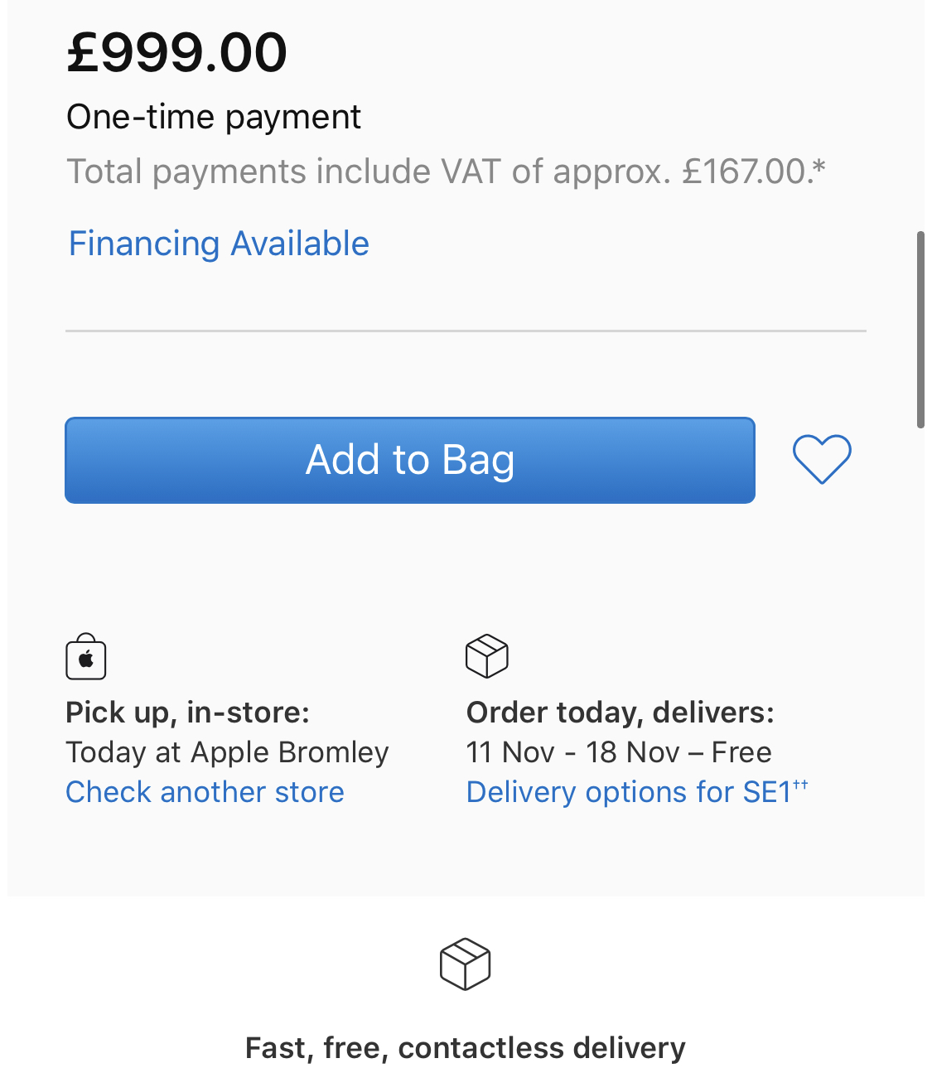Follow the Check another store link
932x1068 pixels.
tap(205, 792)
